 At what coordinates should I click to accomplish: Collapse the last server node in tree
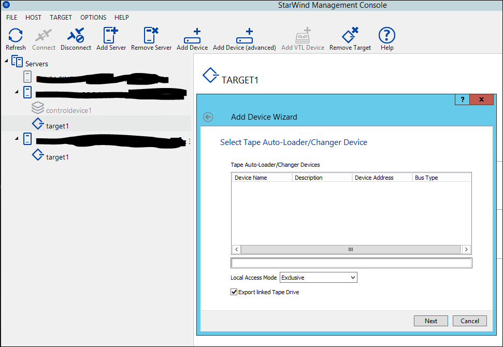pos(17,139)
